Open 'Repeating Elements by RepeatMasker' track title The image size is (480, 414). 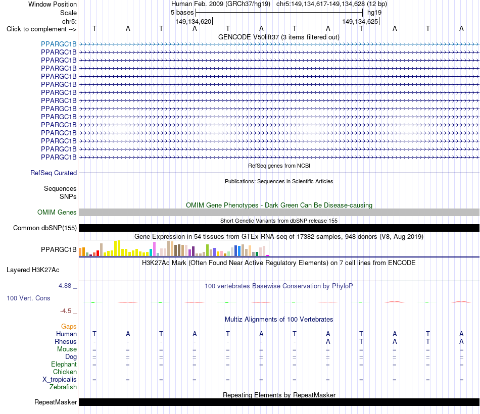279,395
